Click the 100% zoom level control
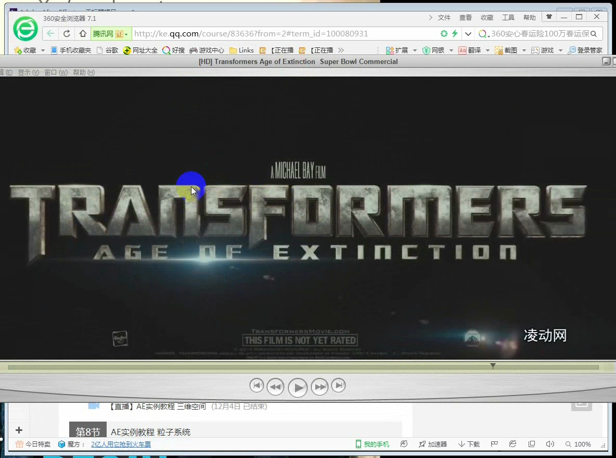616x458 pixels. [x=578, y=444]
